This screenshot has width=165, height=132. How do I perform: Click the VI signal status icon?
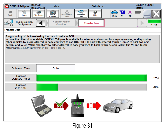pyautogui.click(x=122, y=14)
